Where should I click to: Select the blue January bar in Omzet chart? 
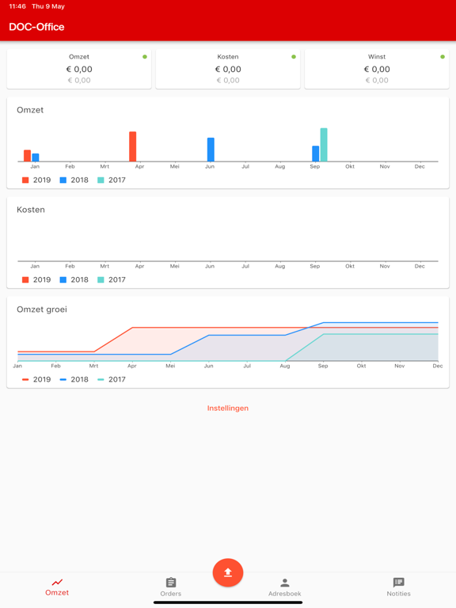[36, 158]
